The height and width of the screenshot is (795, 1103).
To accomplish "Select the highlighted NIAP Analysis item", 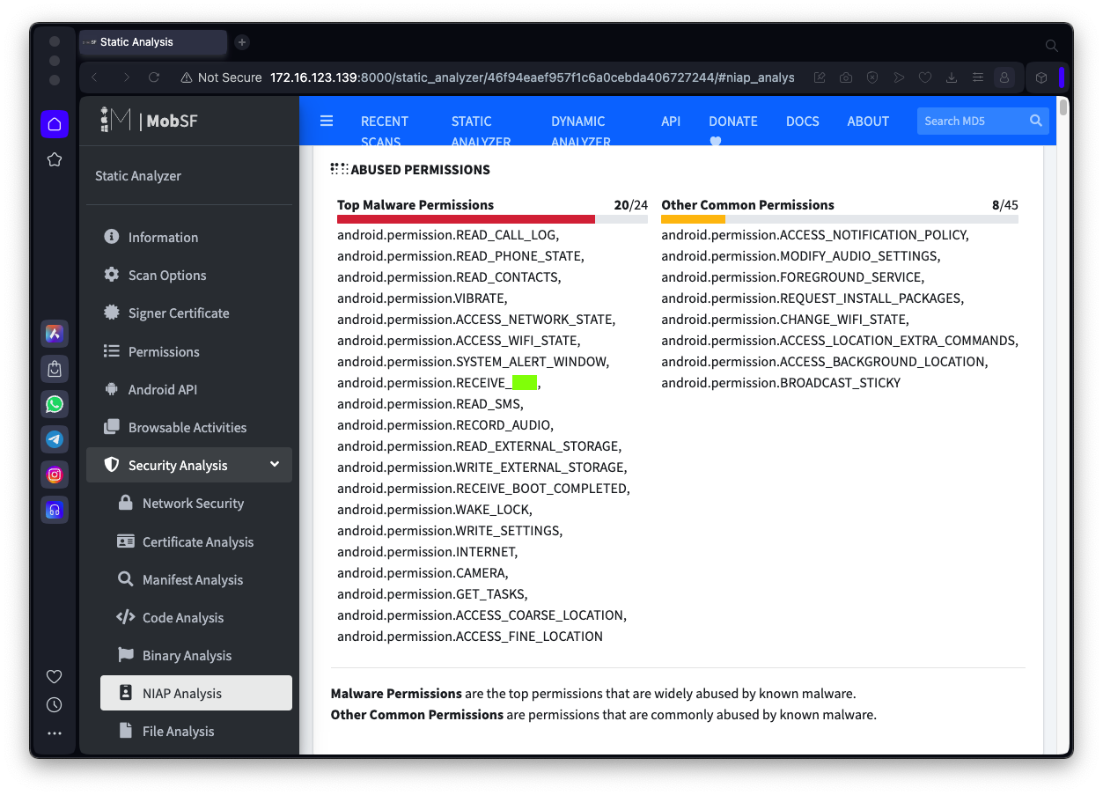I will click(x=196, y=693).
